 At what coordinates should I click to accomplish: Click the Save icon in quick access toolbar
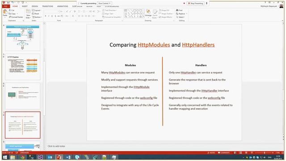8,3
